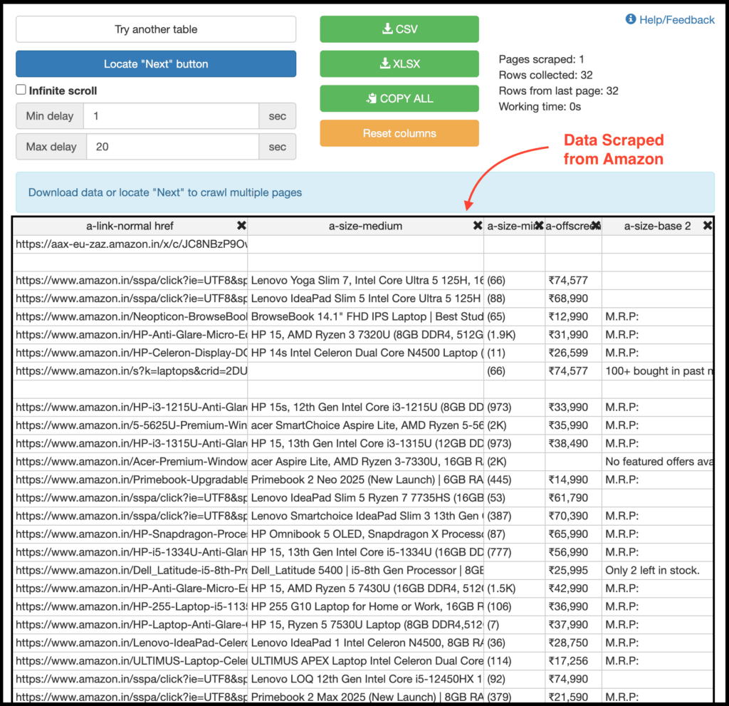This screenshot has height=706, width=729.
Task: Remove the "a-size-base 2" column
Action: pyautogui.click(x=706, y=225)
